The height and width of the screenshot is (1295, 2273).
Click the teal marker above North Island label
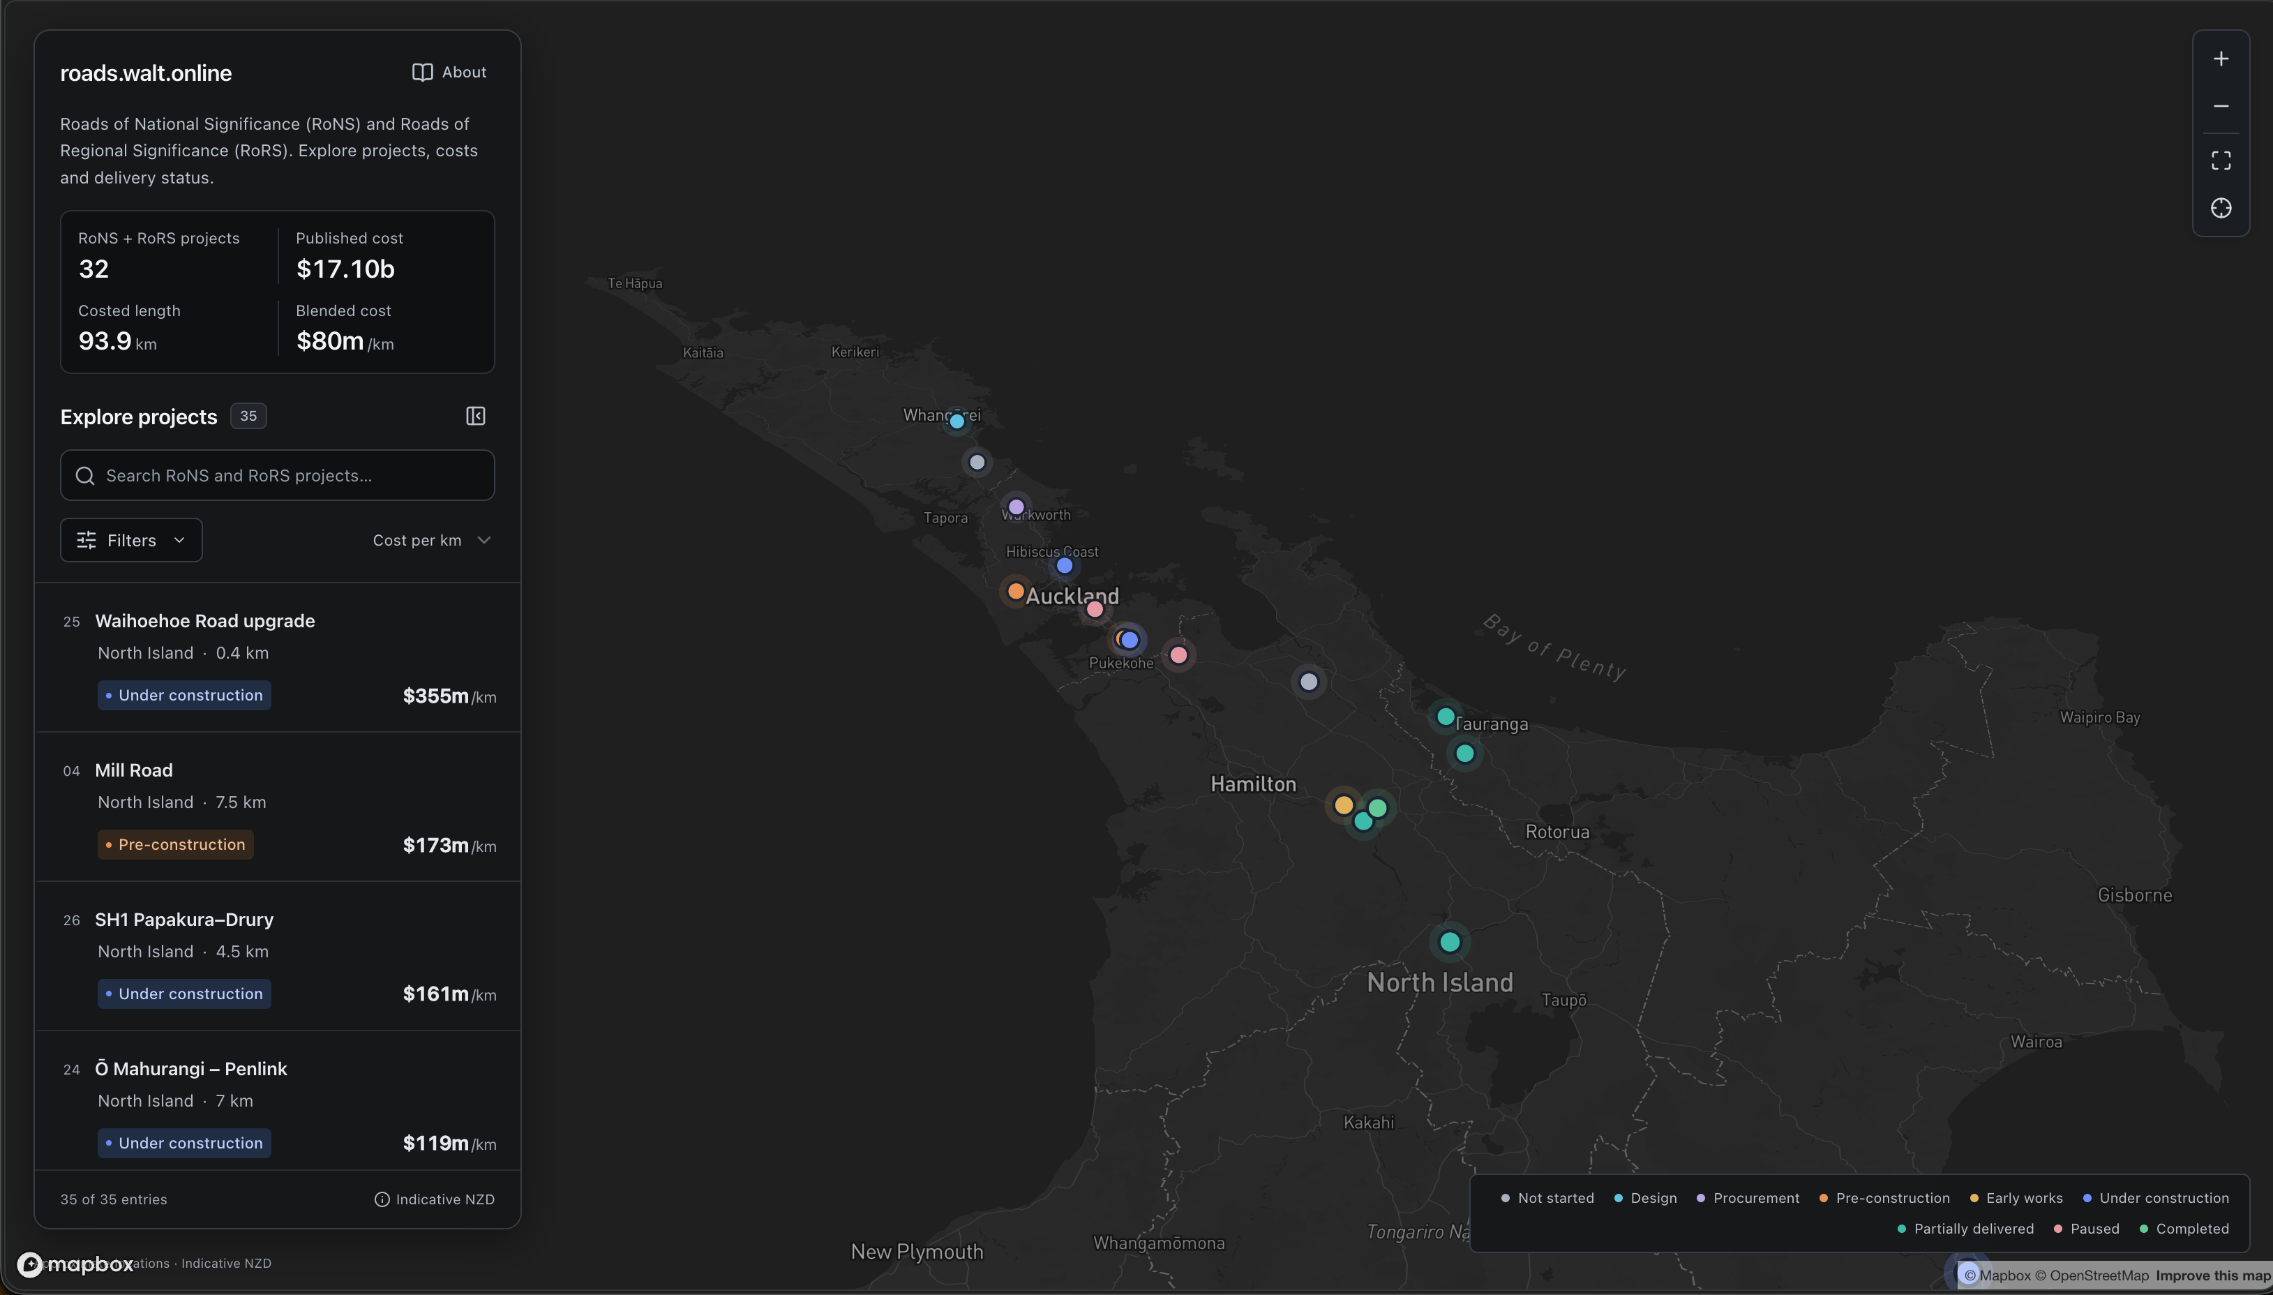(x=1450, y=942)
